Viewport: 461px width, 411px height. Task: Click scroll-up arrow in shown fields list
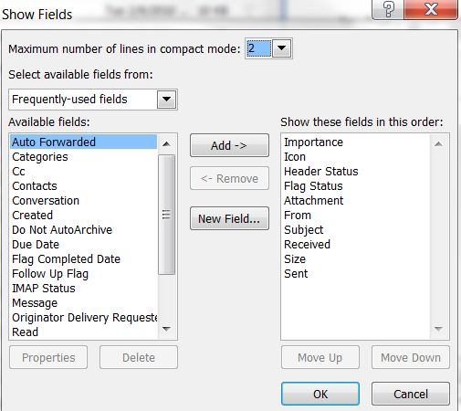pyautogui.click(x=438, y=143)
